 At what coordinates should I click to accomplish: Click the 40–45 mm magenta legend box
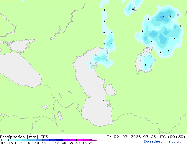80,140
